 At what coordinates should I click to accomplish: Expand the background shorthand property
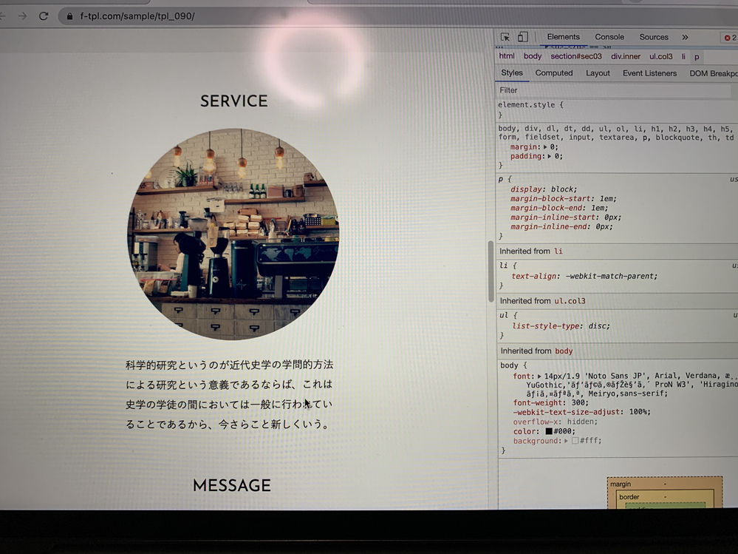566,441
